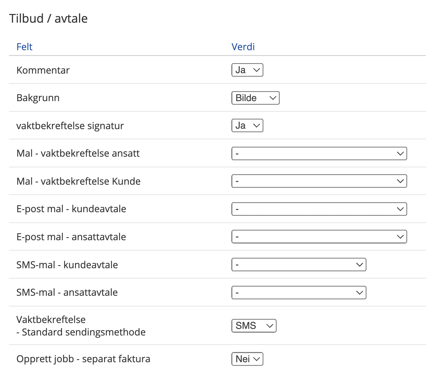Click the Bakgrunn field label
This screenshot has width=426, height=377.
pyautogui.click(x=38, y=98)
